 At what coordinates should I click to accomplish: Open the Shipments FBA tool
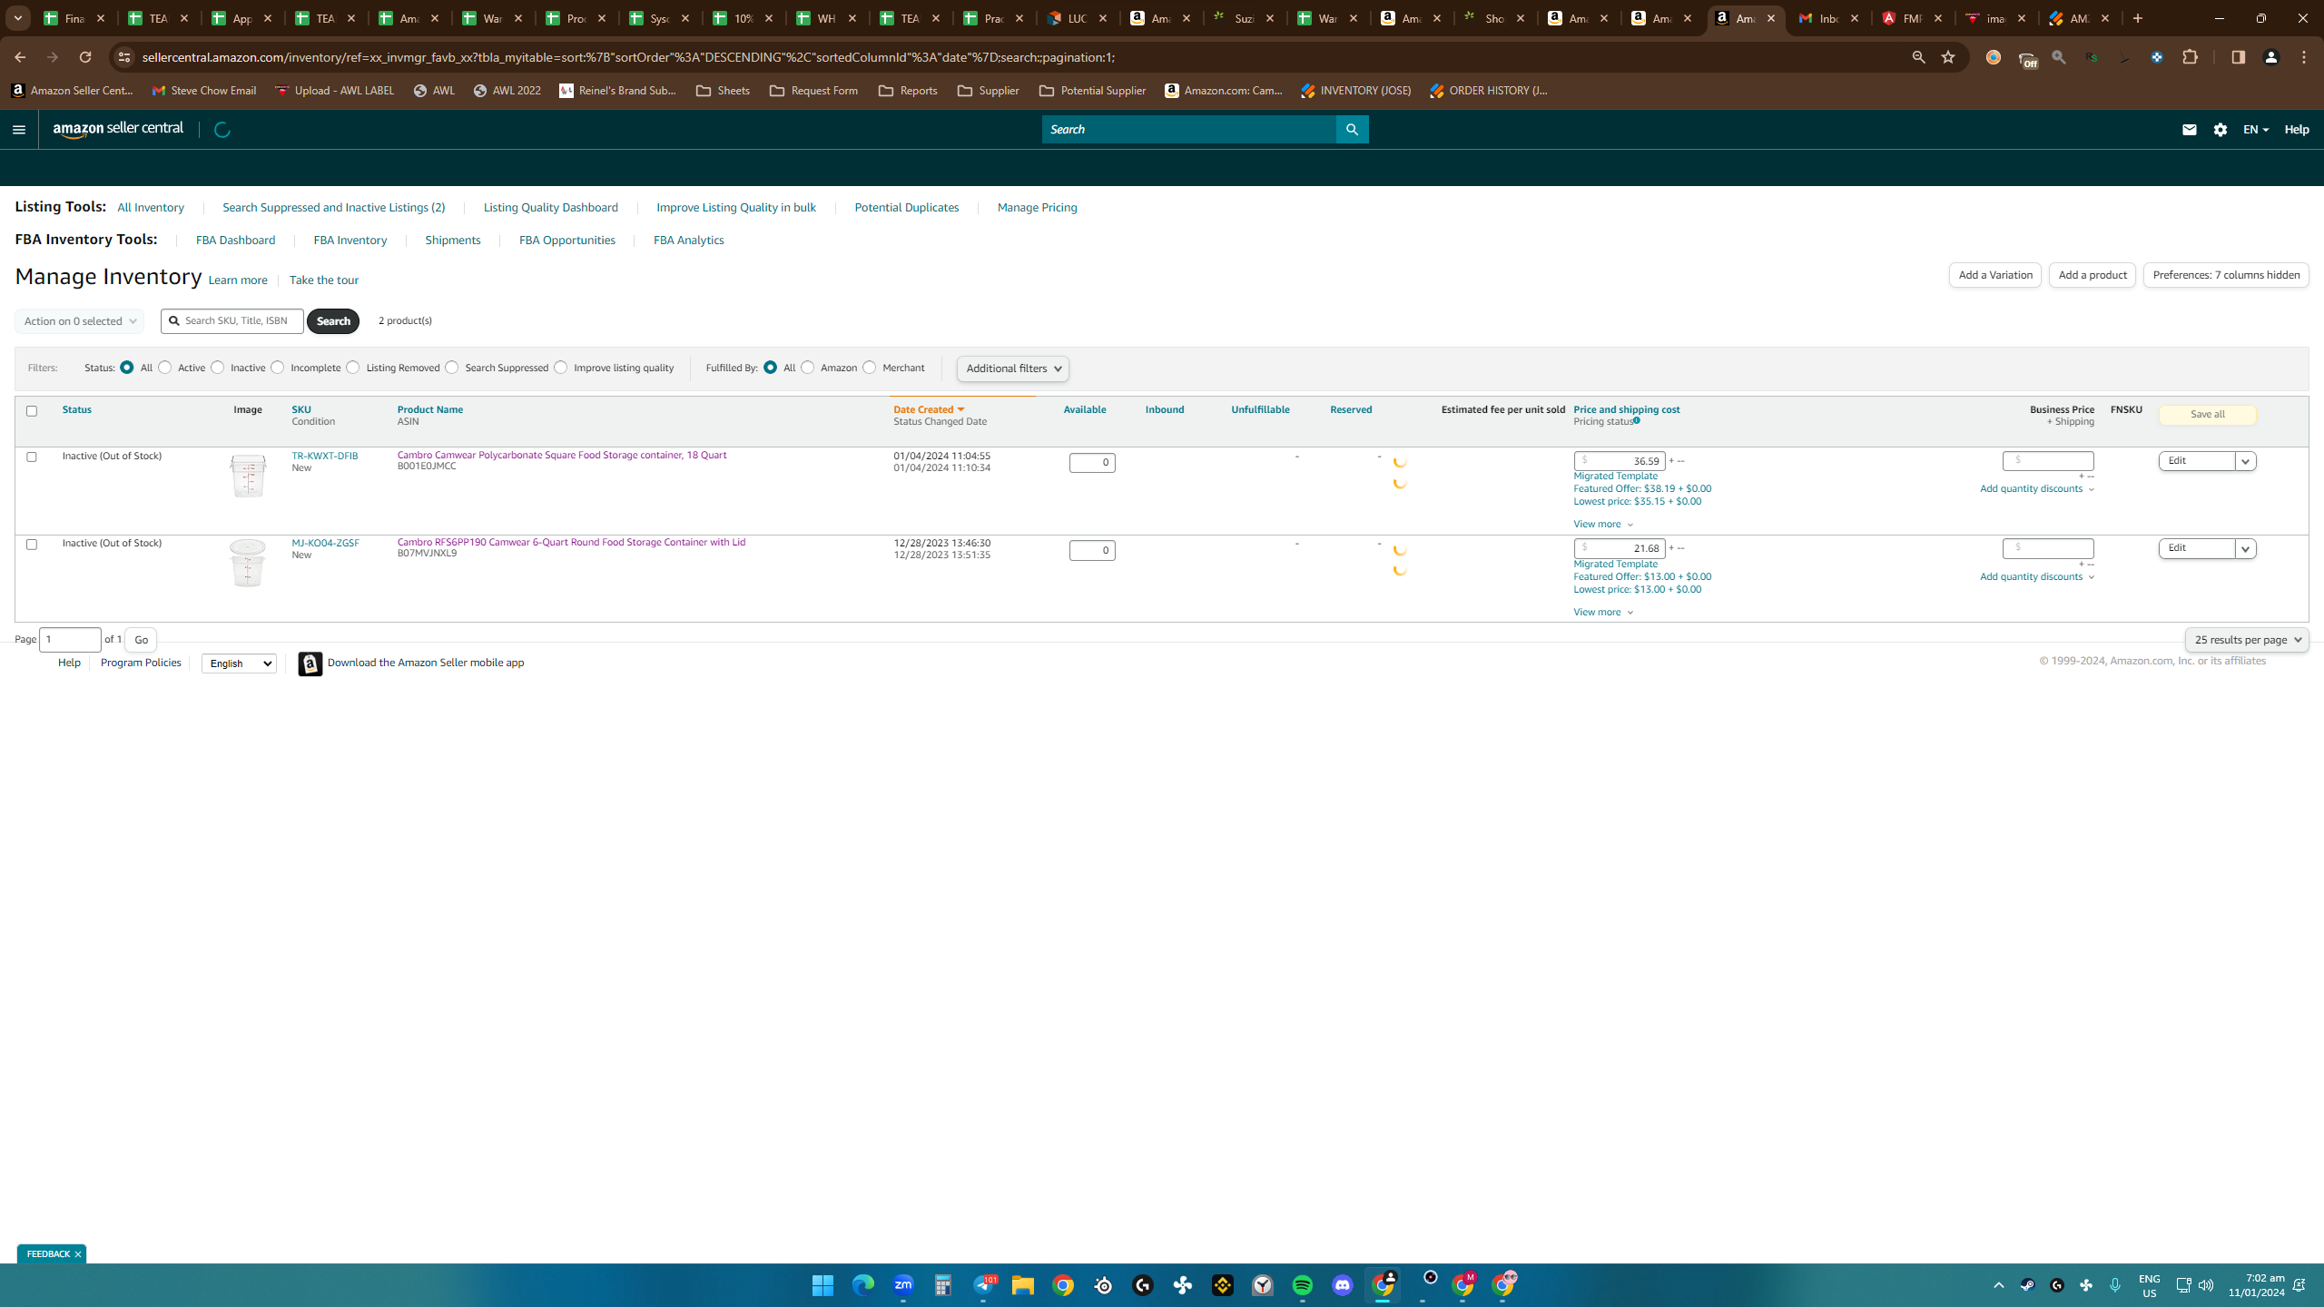click(453, 241)
